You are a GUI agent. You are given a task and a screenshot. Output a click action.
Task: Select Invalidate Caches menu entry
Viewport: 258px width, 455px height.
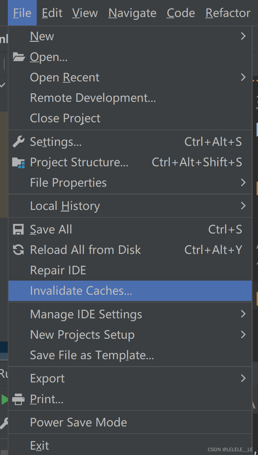(81, 291)
